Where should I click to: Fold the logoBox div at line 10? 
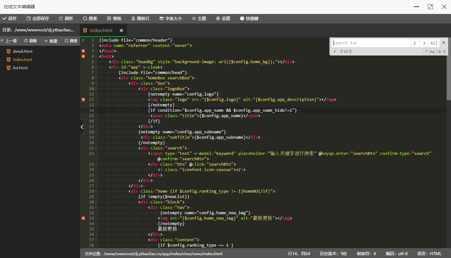point(96,89)
